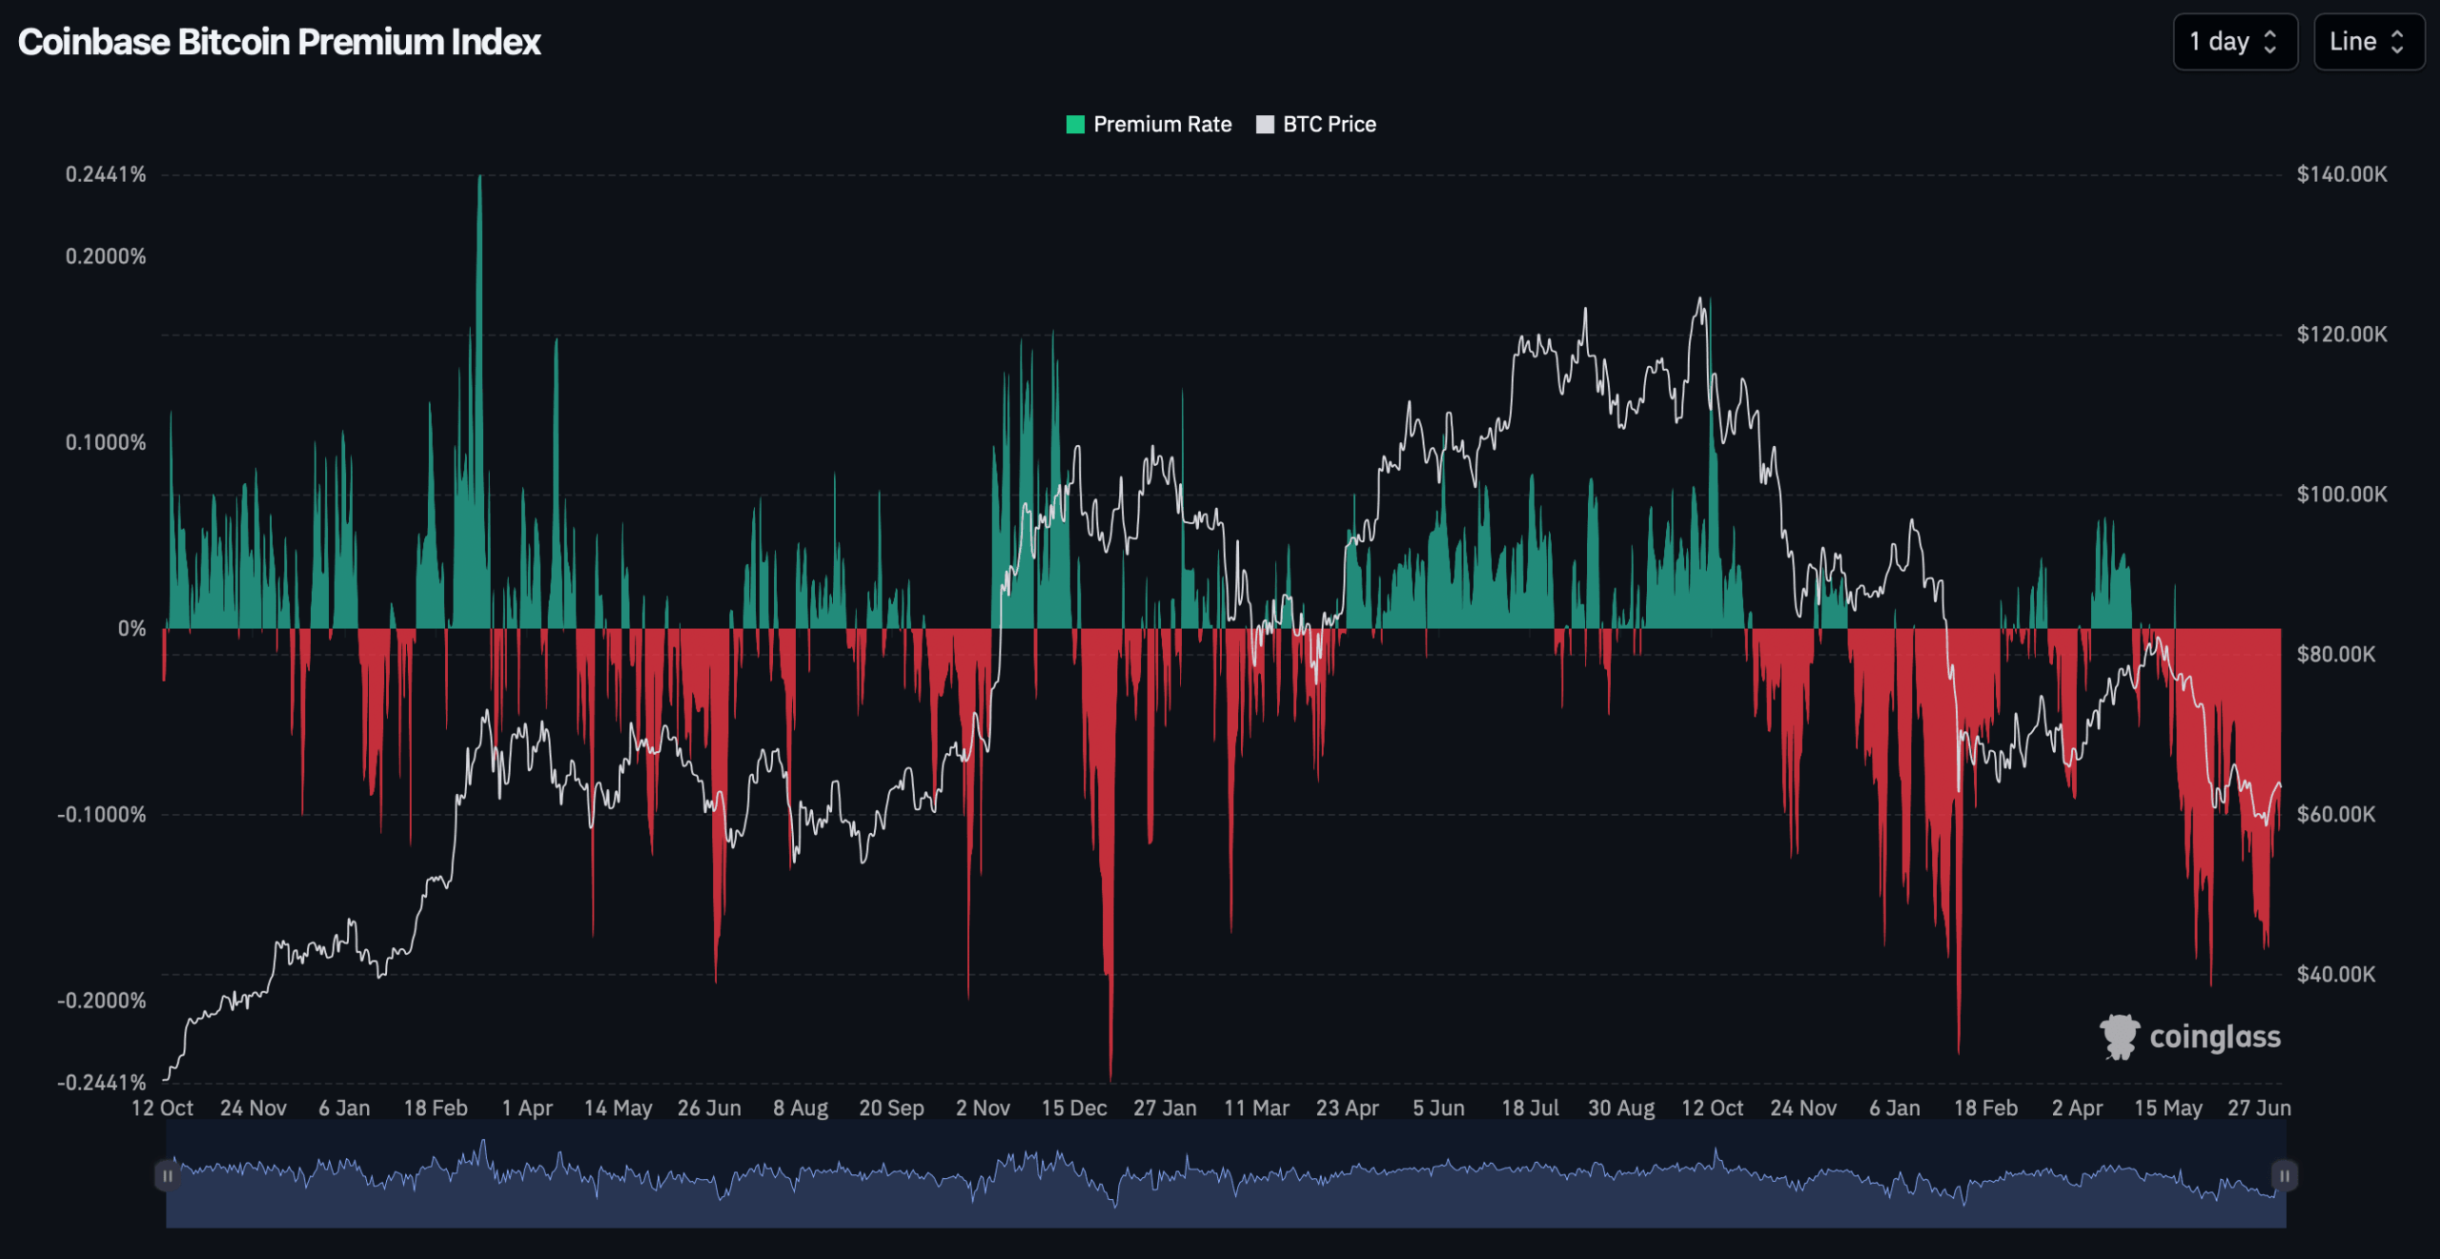Click the 15 May date label

(2167, 1107)
